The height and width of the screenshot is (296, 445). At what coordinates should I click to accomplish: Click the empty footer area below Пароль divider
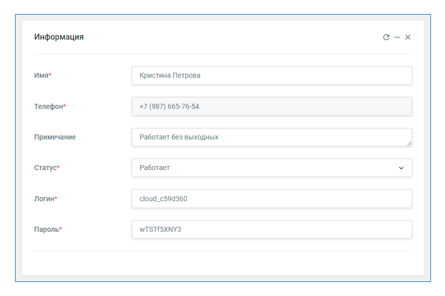tap(223, 263)
